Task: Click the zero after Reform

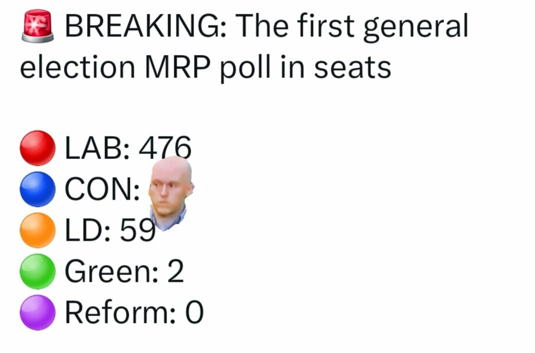Action: point(194,312)
